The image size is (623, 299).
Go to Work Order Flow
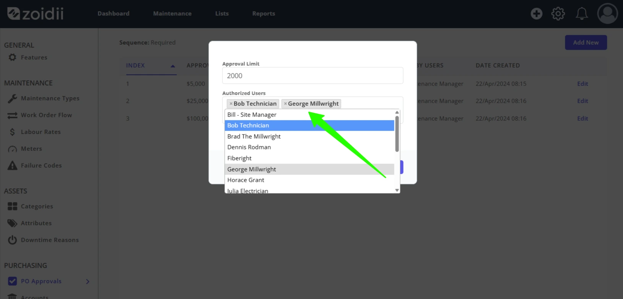tap(46, 115)
